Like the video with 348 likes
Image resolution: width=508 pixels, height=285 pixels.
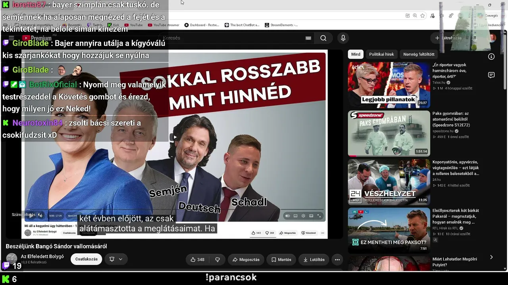tap(198, 260)
